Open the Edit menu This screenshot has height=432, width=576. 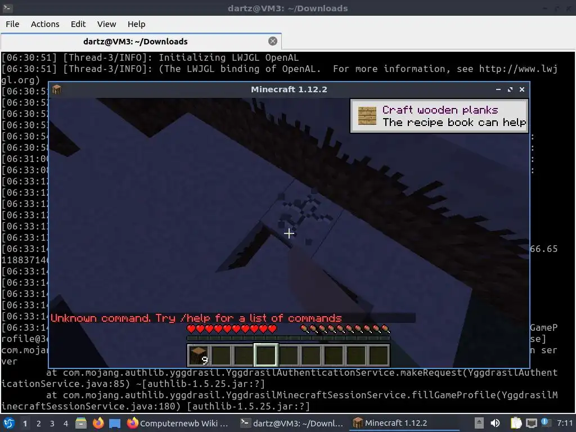pyautogui.click(x=78, y=24)
